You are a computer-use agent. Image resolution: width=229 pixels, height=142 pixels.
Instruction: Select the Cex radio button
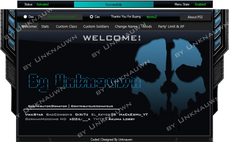(91, 17)
